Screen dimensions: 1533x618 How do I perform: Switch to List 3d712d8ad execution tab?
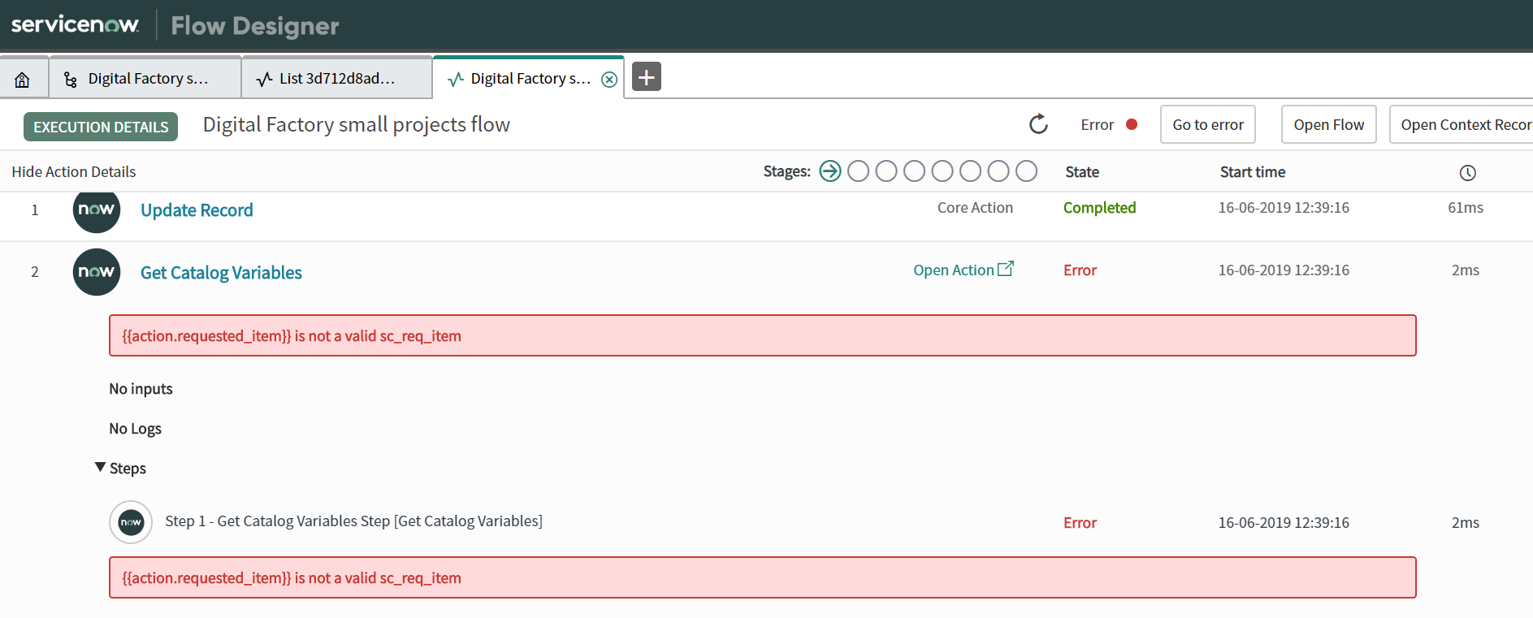click(x=337, y=79)
